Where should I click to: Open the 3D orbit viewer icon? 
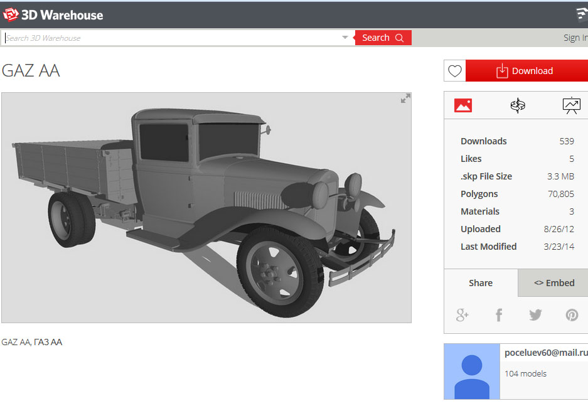point(518,105)
